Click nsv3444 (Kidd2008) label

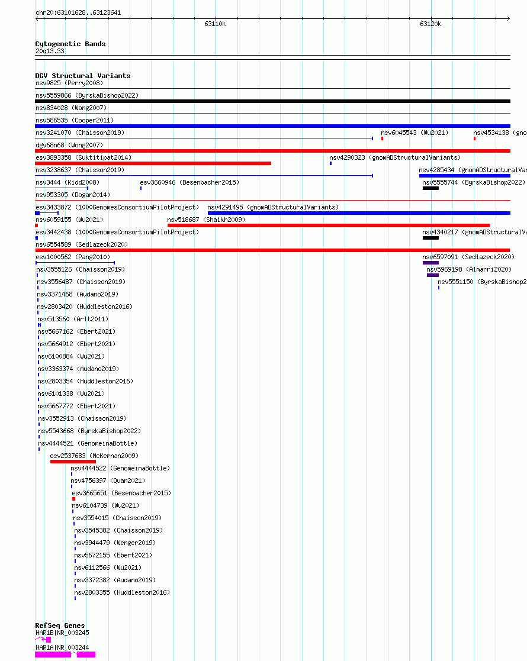click(x=68, y=182)
